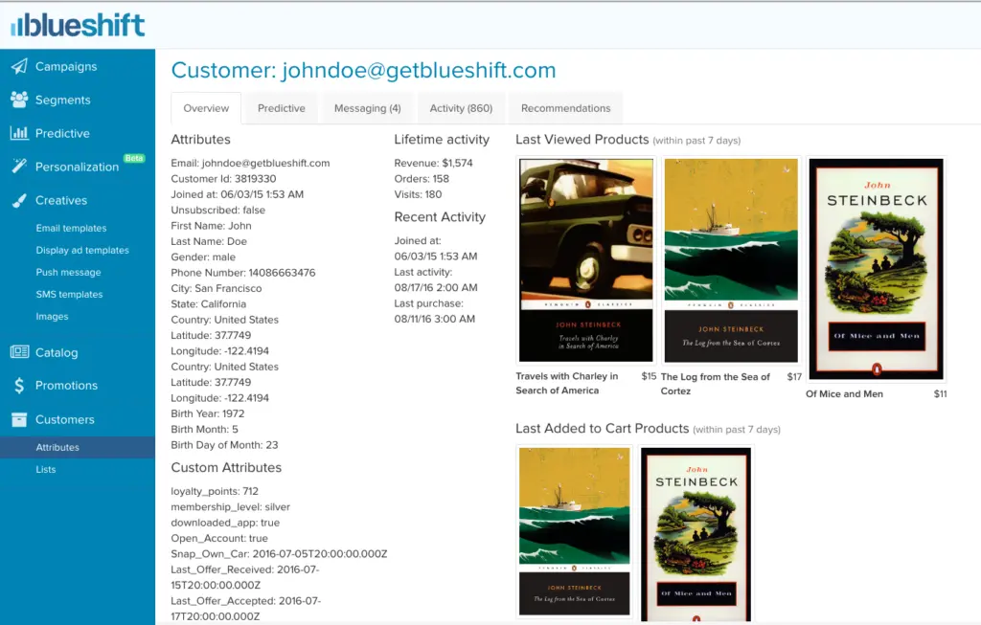
Task: Click 'Last Viewed Products' heading
Action: pos(582,140)
